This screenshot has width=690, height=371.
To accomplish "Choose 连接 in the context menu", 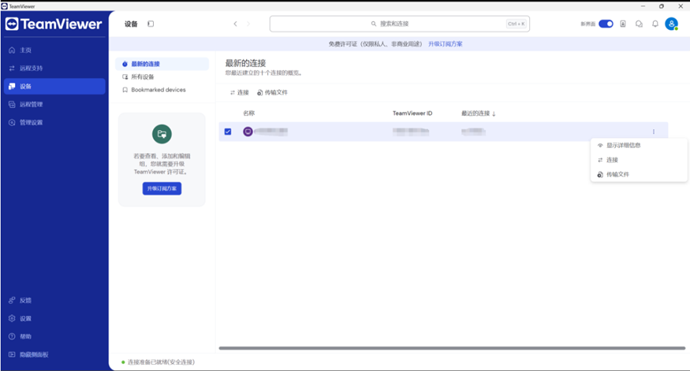I will pyautogui.click(x=639, y=160).
